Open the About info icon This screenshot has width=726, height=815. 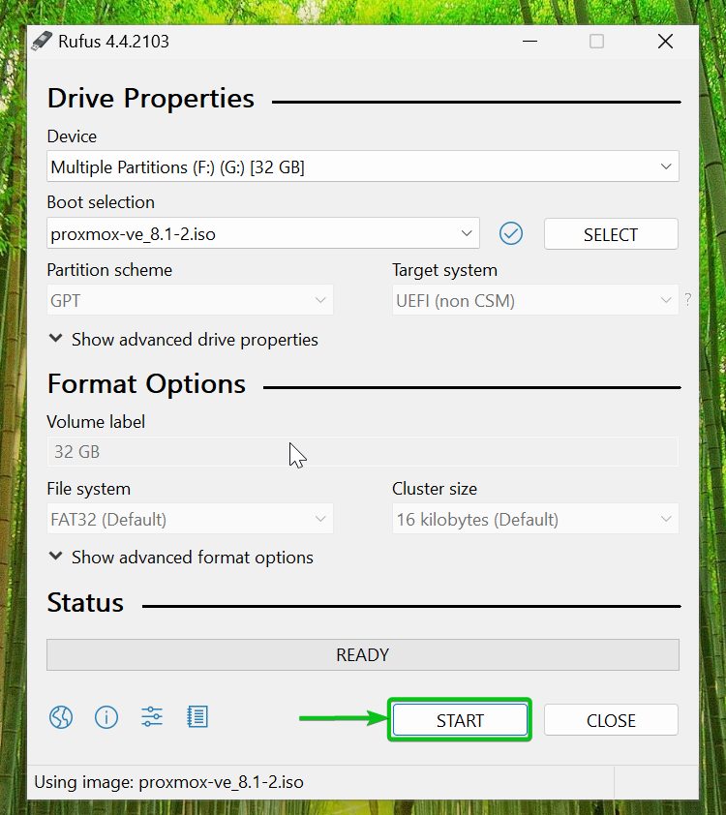click(106, 717)
